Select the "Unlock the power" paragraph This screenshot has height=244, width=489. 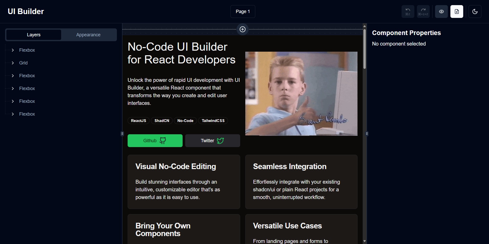pos(184,92)
